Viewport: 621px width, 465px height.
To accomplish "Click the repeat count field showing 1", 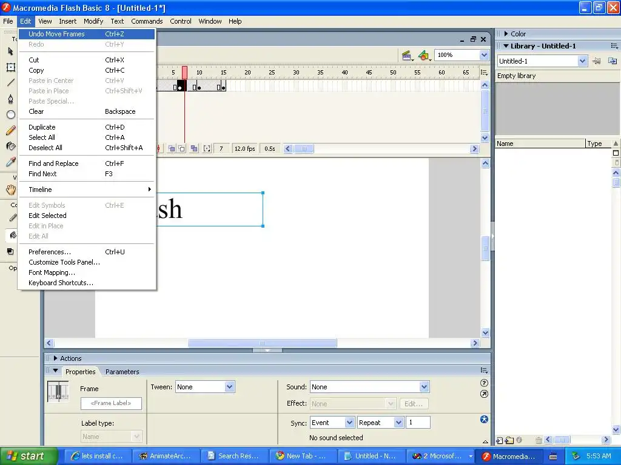I will tap(418, 422).
